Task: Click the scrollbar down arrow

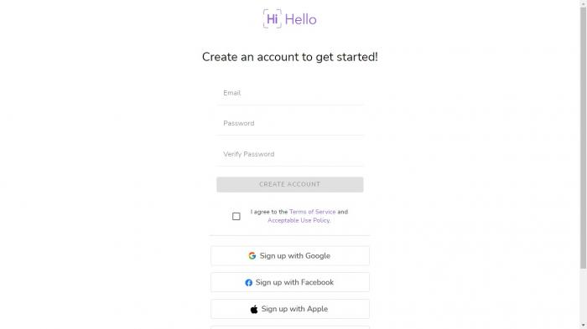Action: coord(584,326)
